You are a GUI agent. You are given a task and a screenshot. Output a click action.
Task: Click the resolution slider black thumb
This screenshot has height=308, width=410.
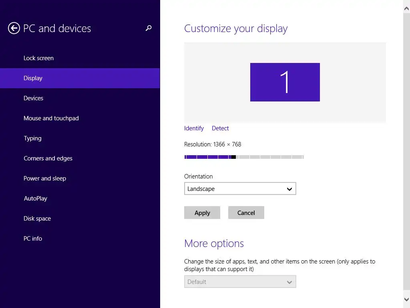233,157
